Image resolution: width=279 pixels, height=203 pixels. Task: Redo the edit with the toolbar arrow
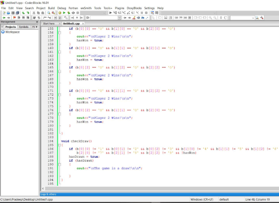28,13
